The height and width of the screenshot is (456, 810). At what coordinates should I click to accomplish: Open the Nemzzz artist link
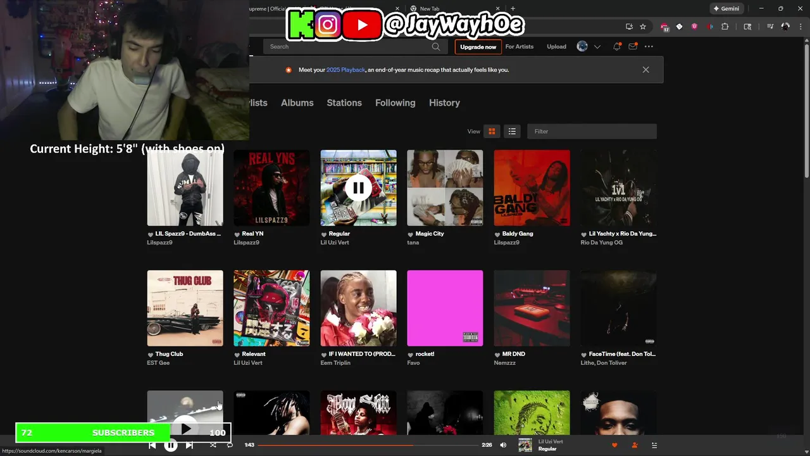(504, 363)
